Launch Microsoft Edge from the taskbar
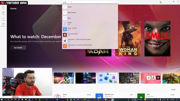The width and height of the screenshot is (180, 101). click(15, 100)
